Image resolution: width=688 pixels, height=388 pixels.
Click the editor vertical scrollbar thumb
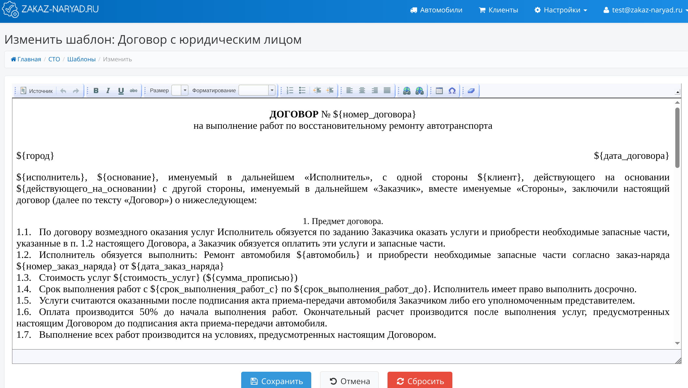677,137
